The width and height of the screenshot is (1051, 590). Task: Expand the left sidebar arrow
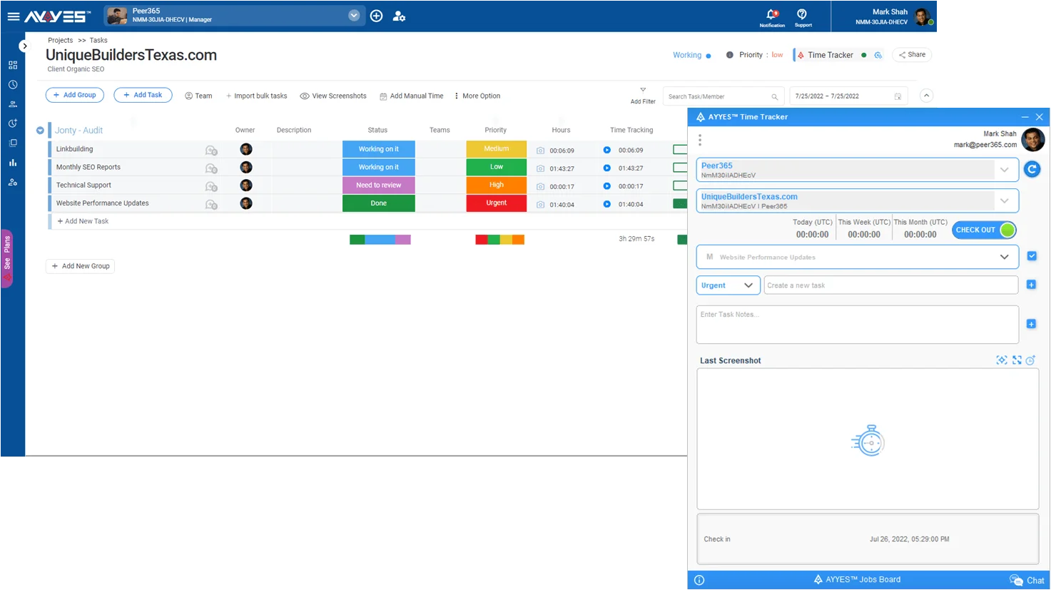(24, 46)
